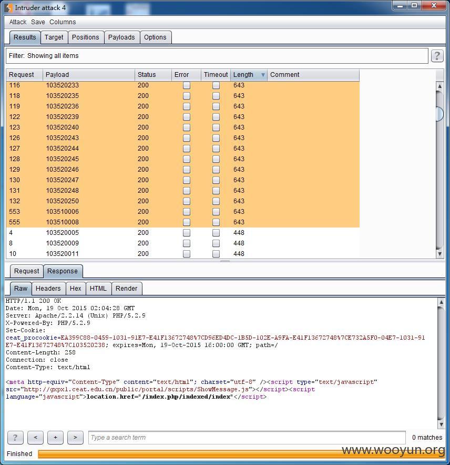Minimize the Intruder attack window
Viewport: 450px width, 465px height.
coord(400,6)
